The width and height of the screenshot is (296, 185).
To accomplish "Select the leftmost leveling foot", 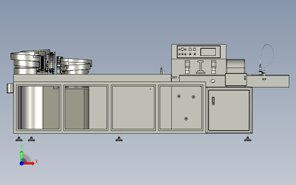I will tap(19, 138).
